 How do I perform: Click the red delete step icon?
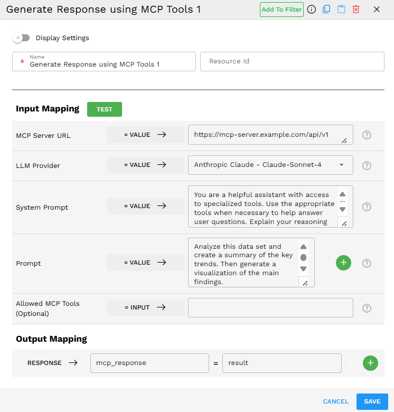[x=356, y=10]
